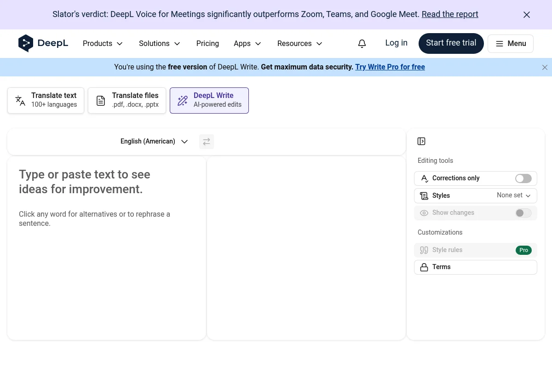Screen dimensions: 552x368
Task: Open the Terms customization
Action: point(476,267)
